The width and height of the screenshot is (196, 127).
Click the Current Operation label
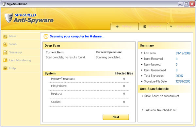(x=109, y=52)
